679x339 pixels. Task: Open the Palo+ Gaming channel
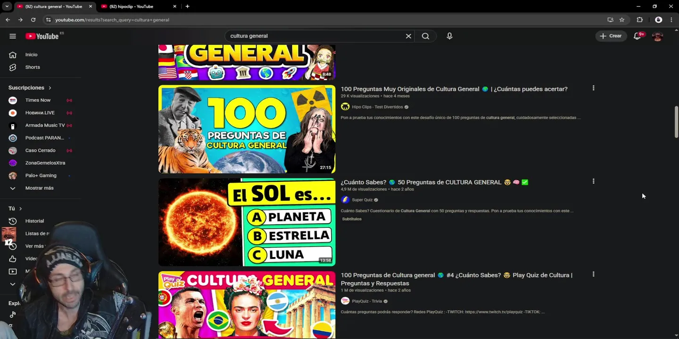click(41, 175)
